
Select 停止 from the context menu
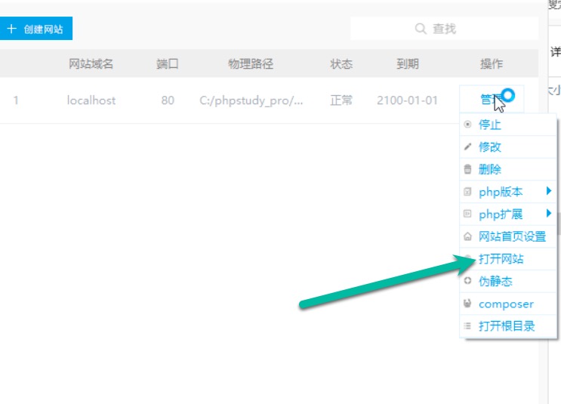[x=508, y=125]
